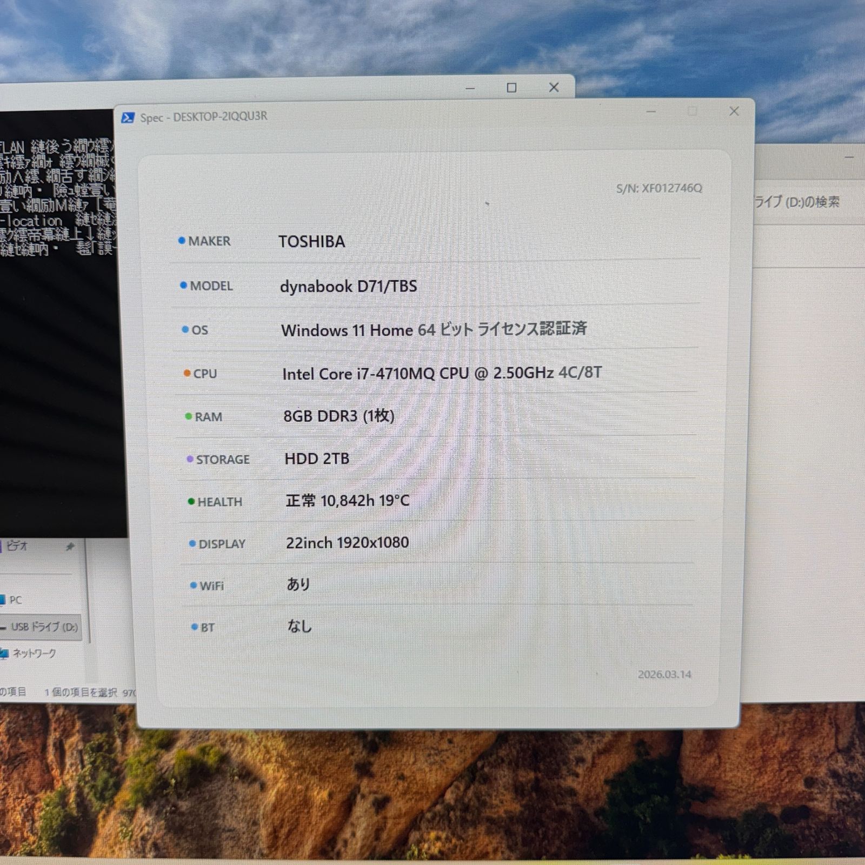Click HEALTH value 正常 10,842h 19°C
Image resolution: width=865 pixels, height=865 pixels.
[347, 501]
